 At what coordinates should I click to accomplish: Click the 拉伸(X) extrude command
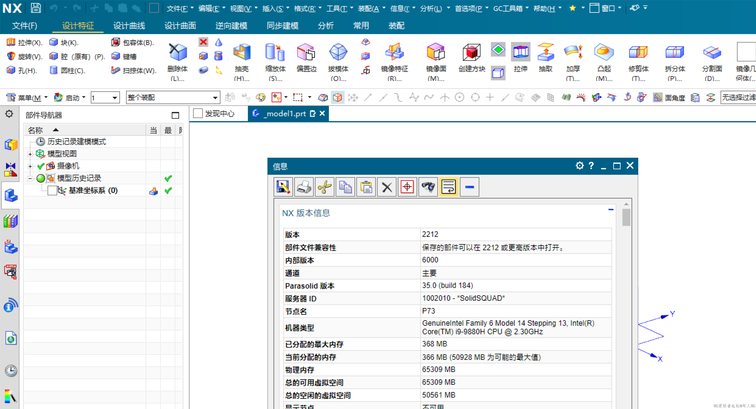tap(25, 42)
